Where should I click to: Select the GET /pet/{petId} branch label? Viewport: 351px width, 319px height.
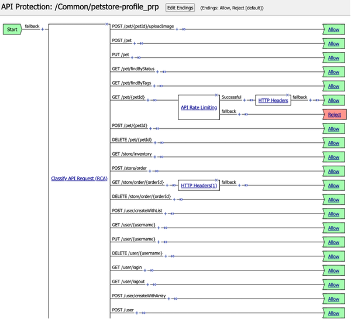[x=129, y=97]
